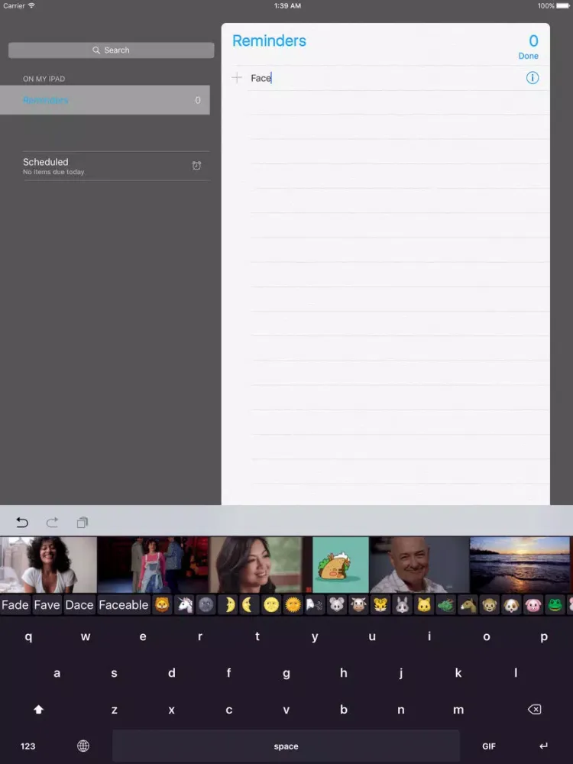This screenshot has height=764, width=573.
Task: Tap the Reminders title heading
Action: click(269, 41)
